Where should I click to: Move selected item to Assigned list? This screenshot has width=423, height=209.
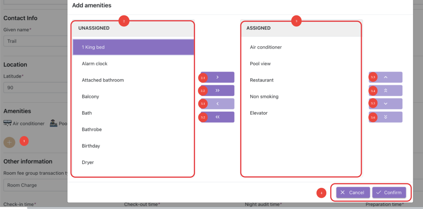pos(218,77)
